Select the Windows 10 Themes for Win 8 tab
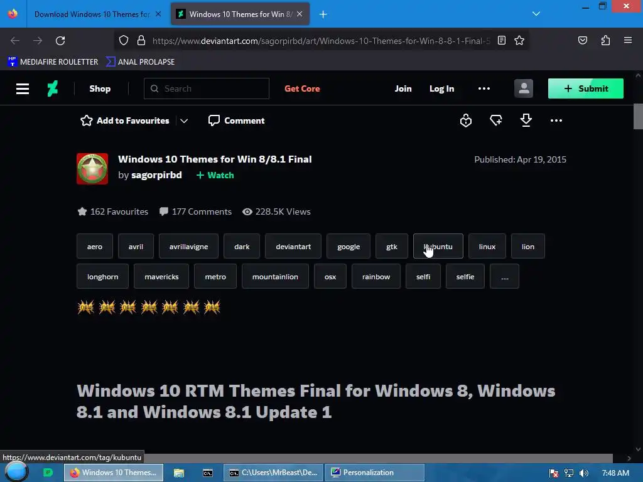The image size is (643, 482). pyautogui.click(x=240, y=14)
